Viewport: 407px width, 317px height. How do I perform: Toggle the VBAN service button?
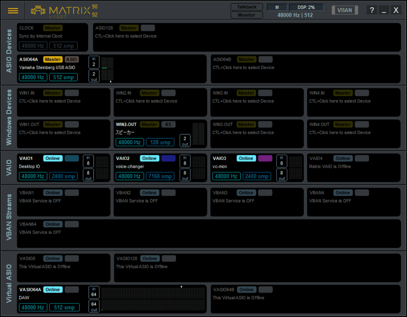click(345, 10)
